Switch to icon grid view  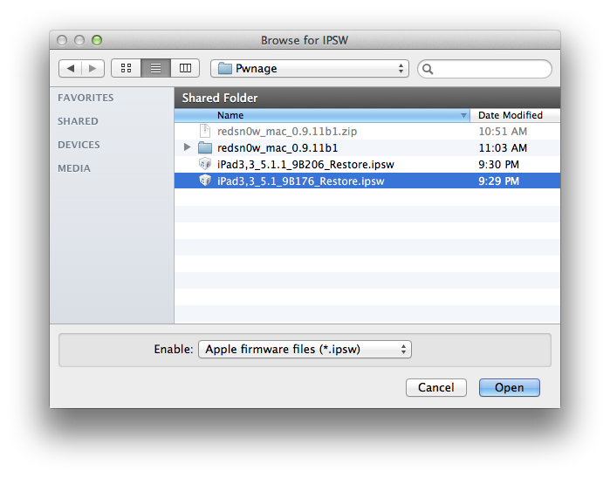126,68
